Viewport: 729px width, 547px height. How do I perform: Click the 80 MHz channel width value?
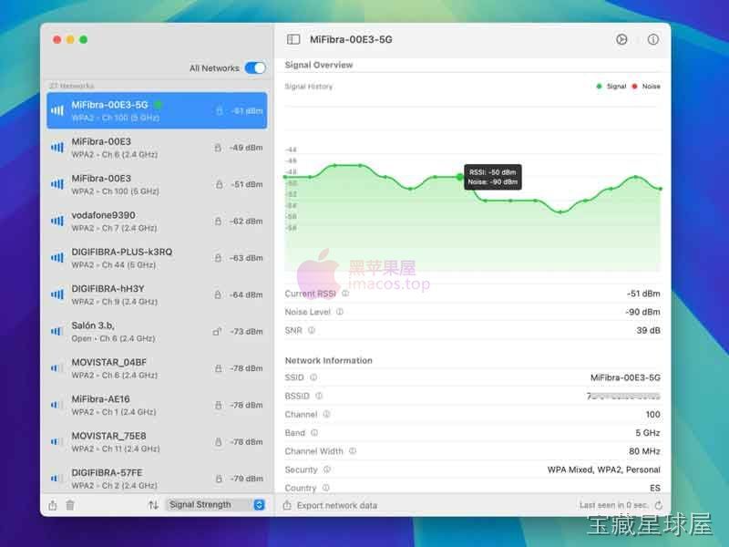pyautogui.click(x=644, y=451)
